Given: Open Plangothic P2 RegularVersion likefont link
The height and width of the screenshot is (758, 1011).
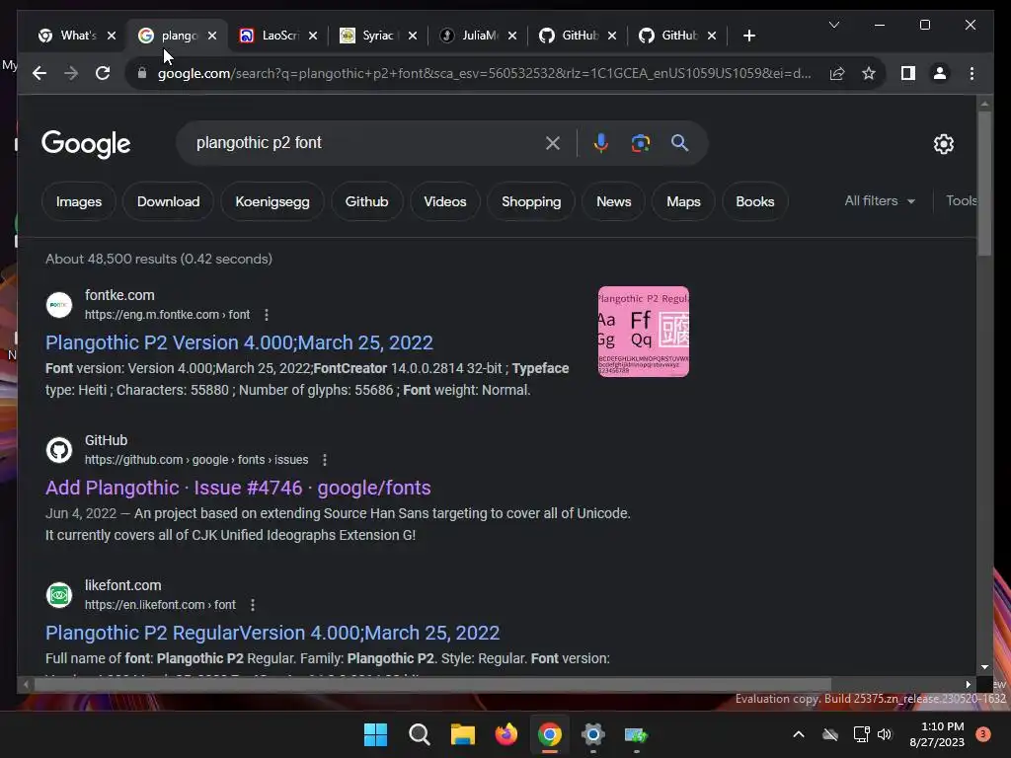Looking at the screenshot, I should tap(272, 633).
